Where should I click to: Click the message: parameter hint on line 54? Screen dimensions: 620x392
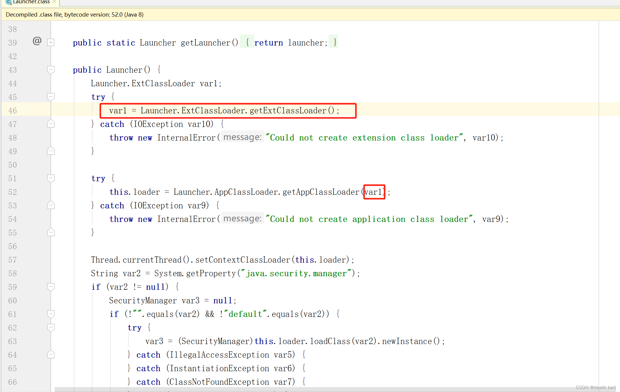[242, 219]
